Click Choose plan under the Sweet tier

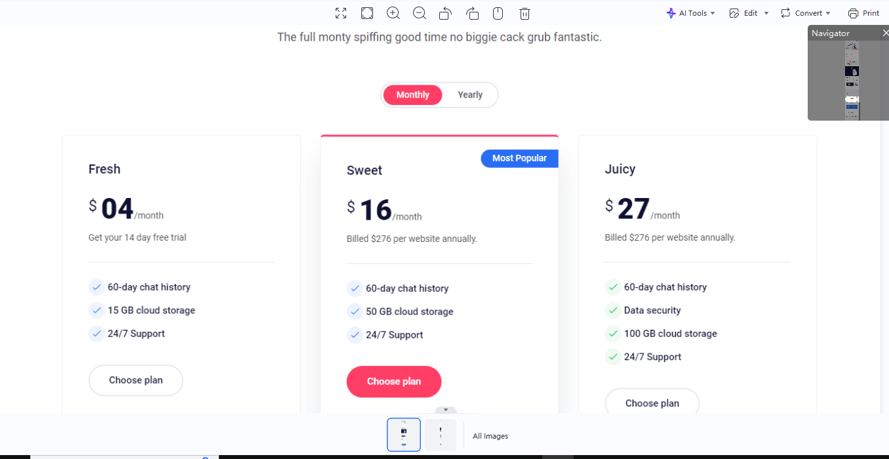[393, 382]
